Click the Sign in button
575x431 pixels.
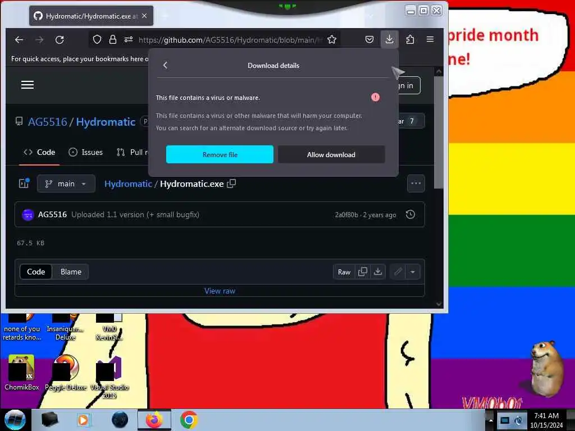click(x=408, y=85)
